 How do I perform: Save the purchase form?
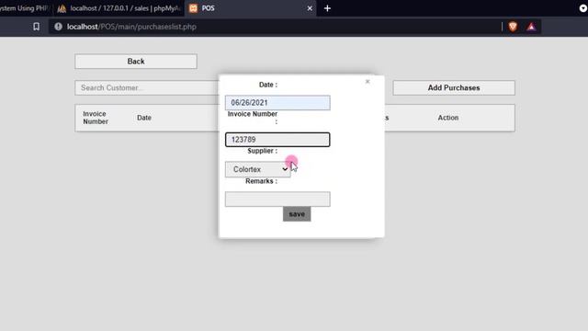(297, 214)
